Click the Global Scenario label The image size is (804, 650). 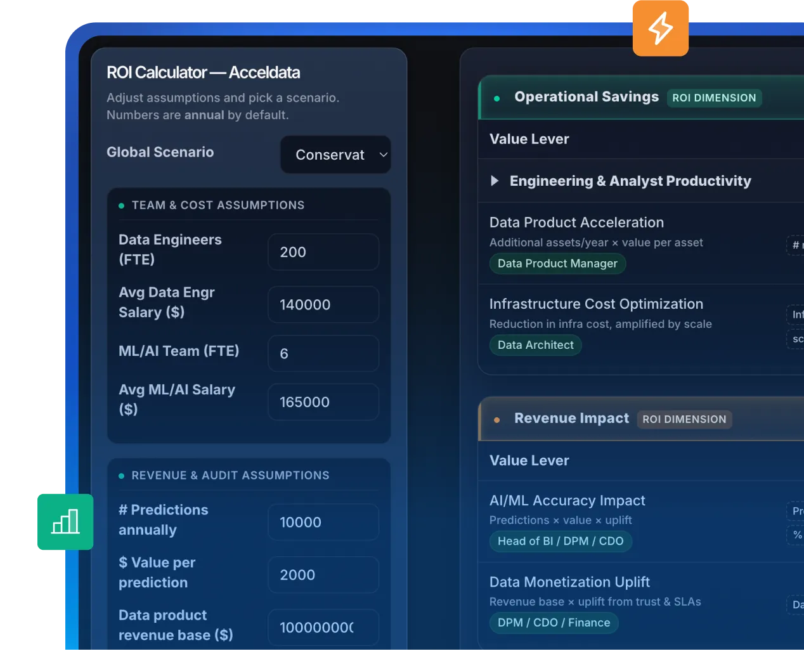point(160,152)
